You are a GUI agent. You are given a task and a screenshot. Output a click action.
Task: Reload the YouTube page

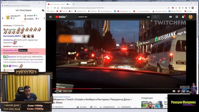(x=55, y=8)
